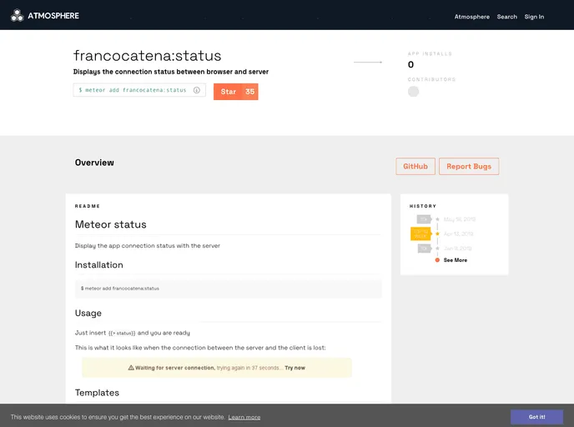The width and height of the screenshot is (574, 427).
Task: Click the red See More dot icon
Action: click(x=437, y=260)
